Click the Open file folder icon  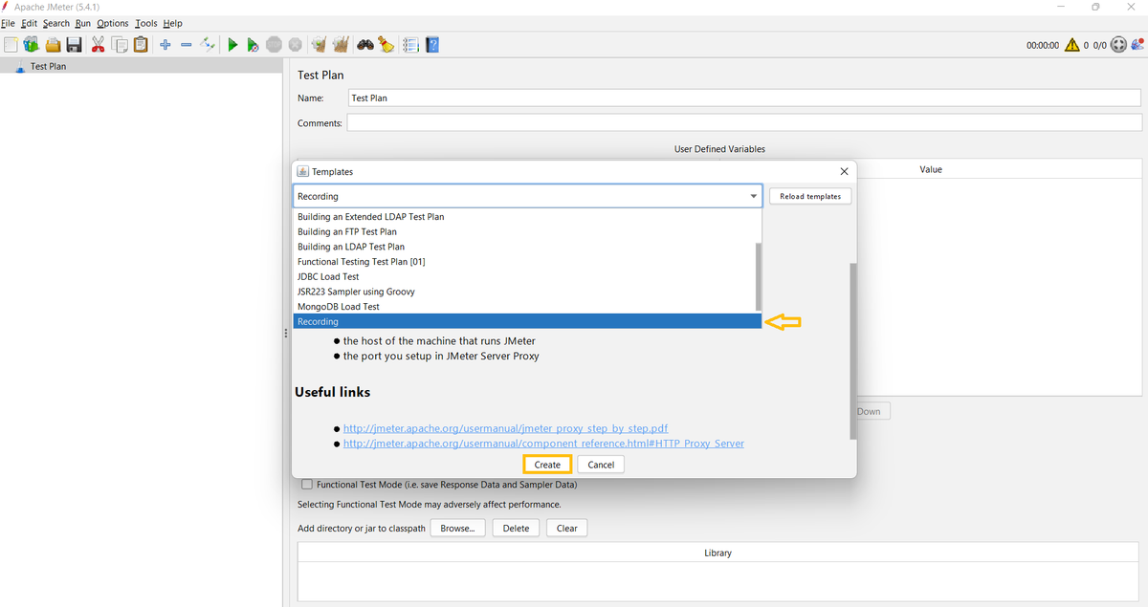(x=53, y=45)
